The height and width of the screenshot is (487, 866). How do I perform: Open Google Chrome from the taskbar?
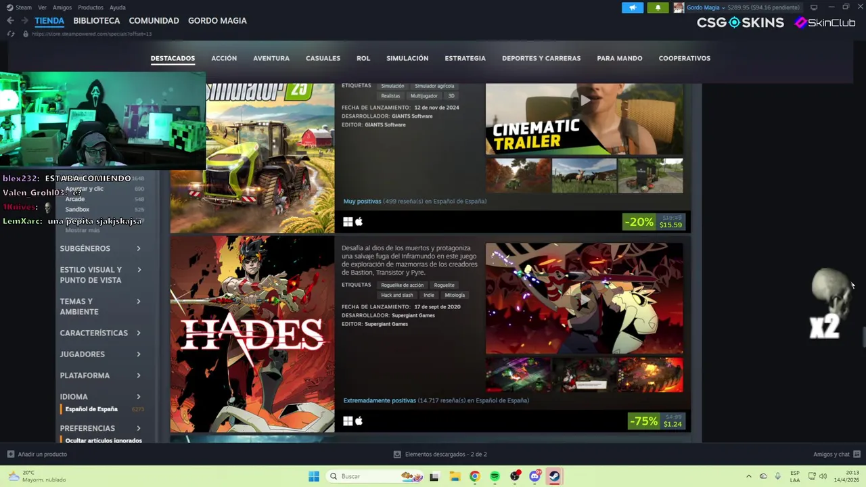[x=474, y=476]
